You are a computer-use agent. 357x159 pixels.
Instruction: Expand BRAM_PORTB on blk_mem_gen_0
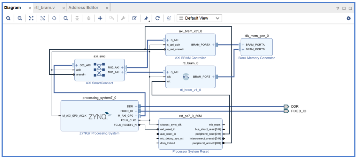click(243, 49)
